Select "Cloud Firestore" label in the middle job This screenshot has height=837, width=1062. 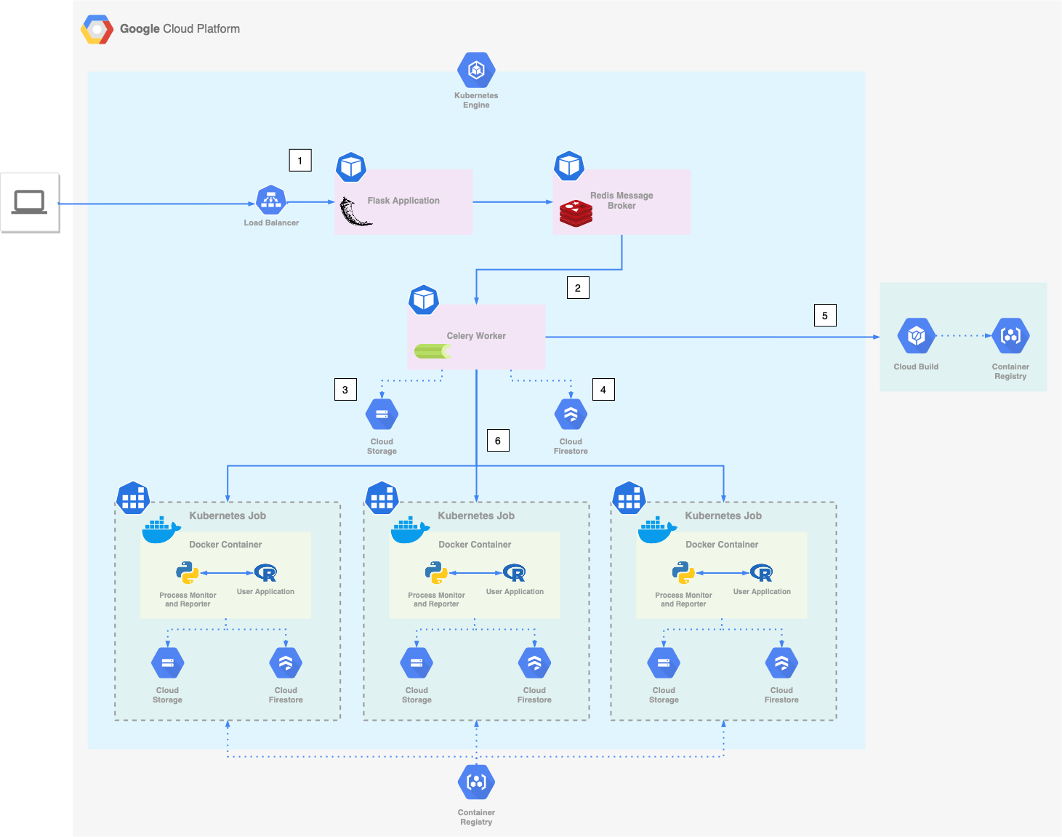[534, 695]
